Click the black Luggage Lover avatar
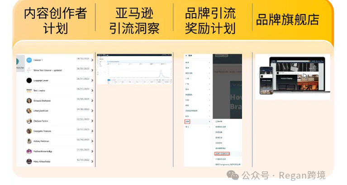This screenshot has height=185, width=347. [x=29, y=80]
